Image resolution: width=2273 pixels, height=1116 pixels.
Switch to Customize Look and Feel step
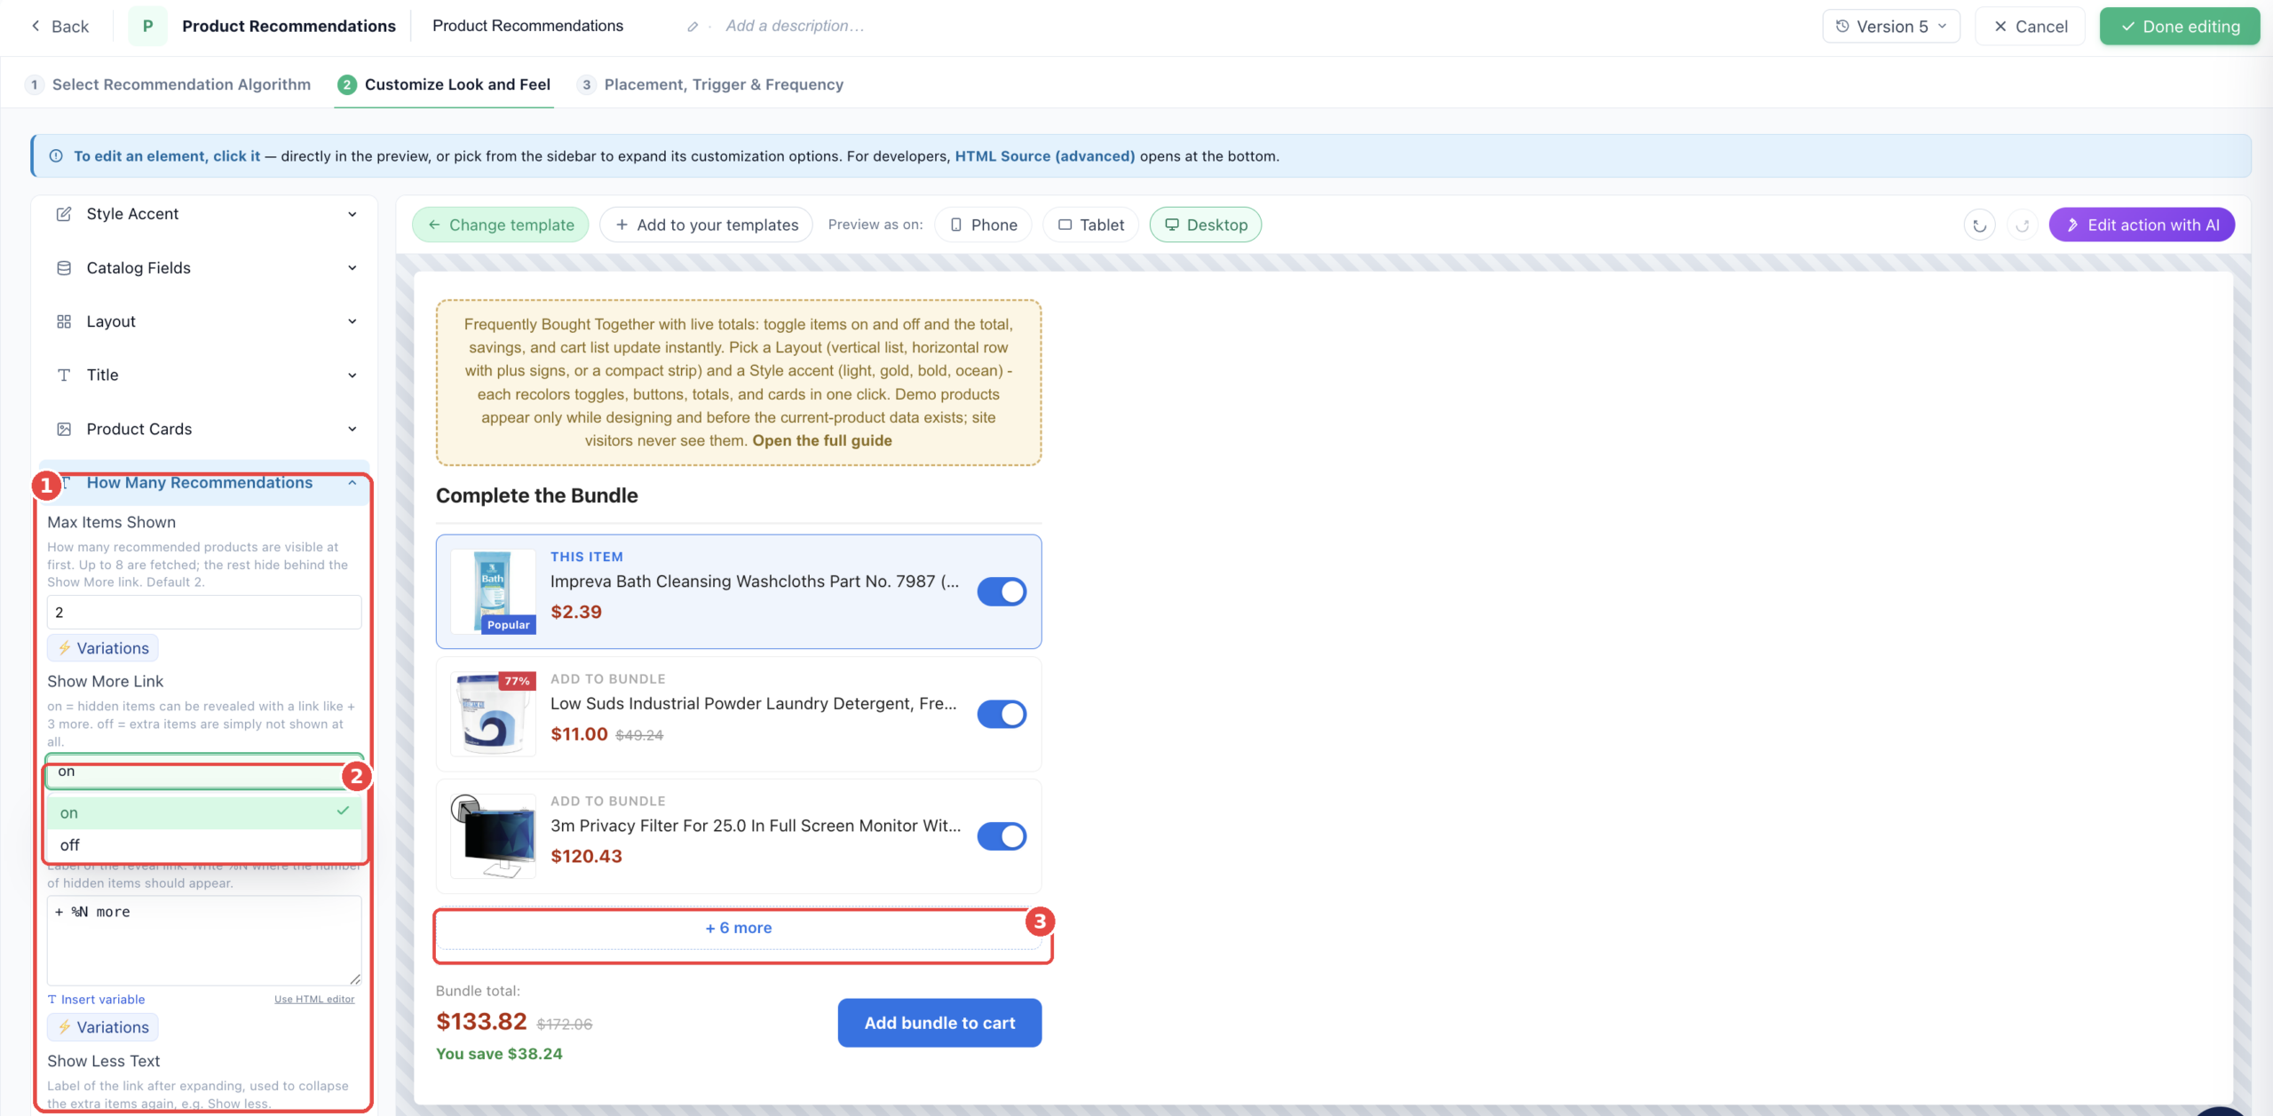tap(444, 84)
